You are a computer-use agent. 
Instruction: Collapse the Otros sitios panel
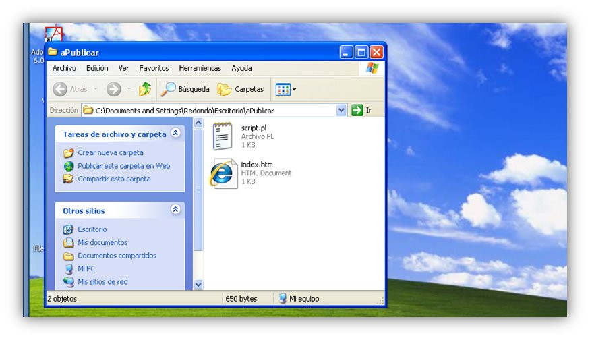pyautogui.click(x=175, y=210)
